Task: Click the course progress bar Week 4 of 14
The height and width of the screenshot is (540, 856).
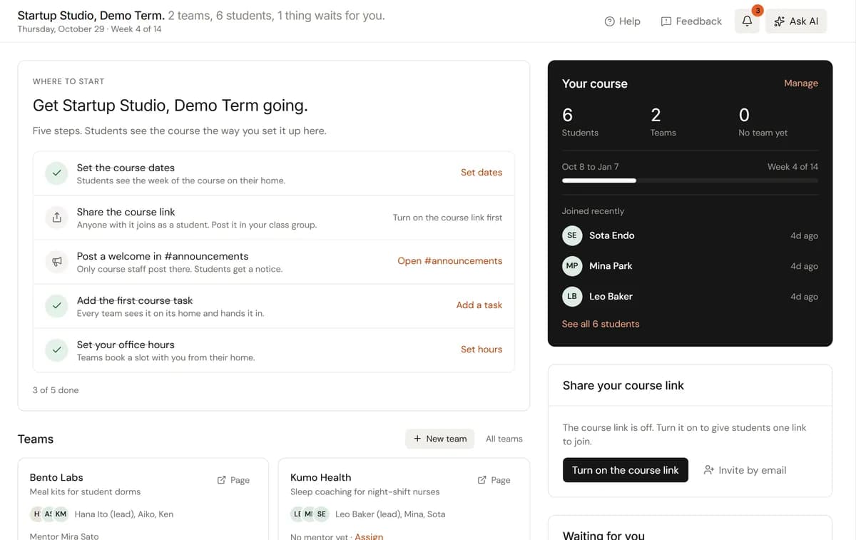Action: coord(690,180)
